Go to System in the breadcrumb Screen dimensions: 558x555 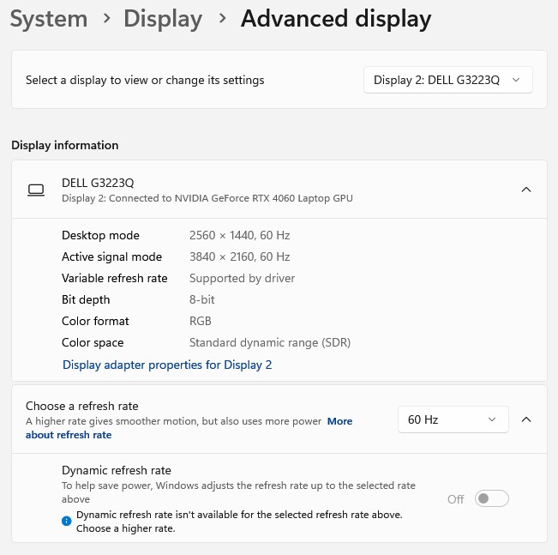pos(49,19)
